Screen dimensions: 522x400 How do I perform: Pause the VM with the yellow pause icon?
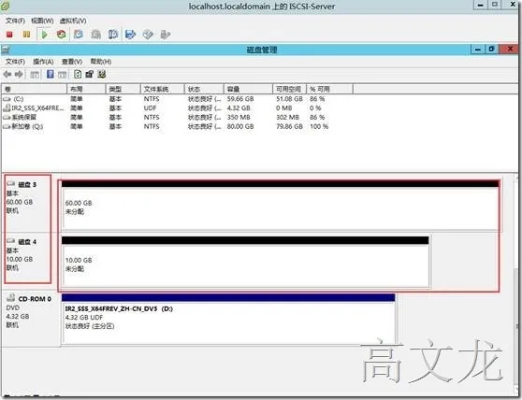coord(26,35)
